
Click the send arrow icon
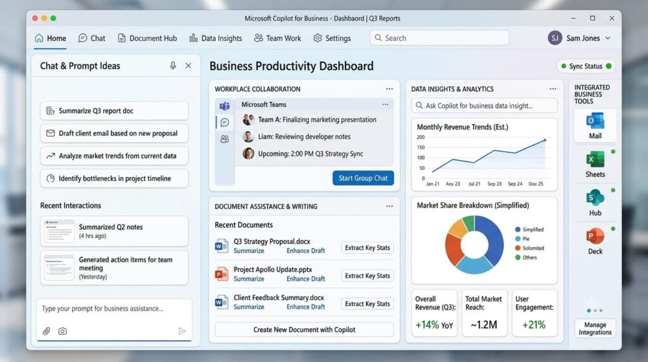(x=182, y=331)
